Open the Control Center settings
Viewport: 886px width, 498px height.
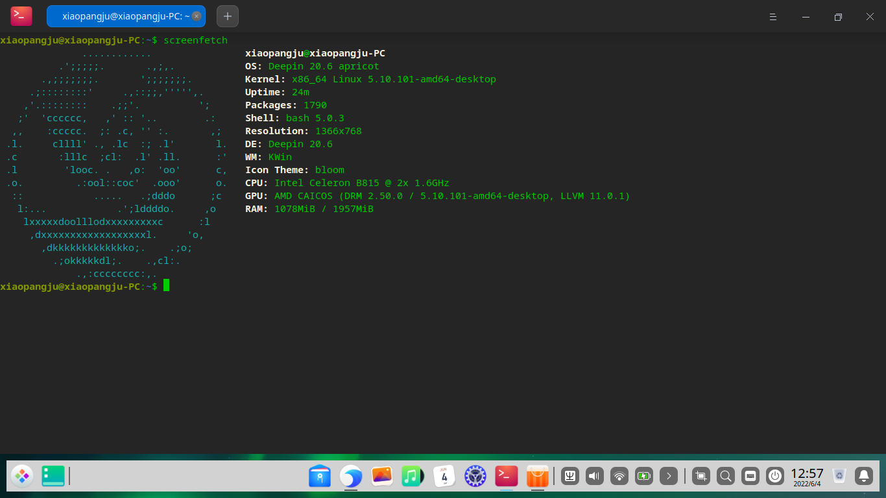(x=475, y=476)
